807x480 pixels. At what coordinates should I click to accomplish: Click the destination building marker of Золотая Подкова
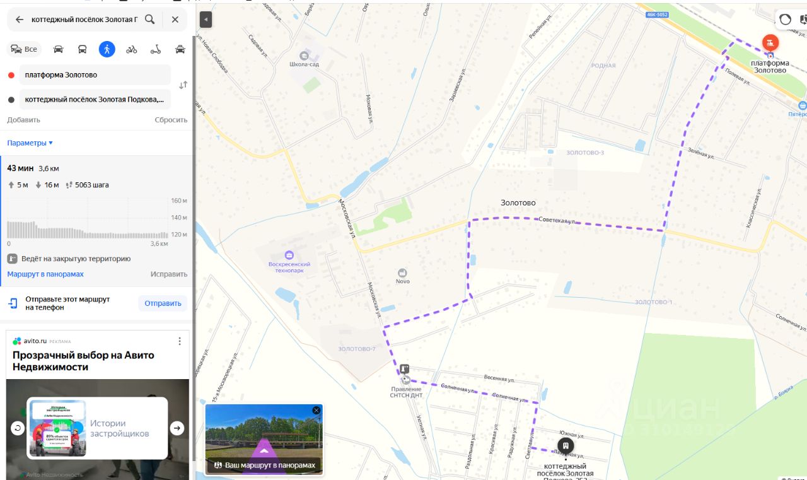click(566, 446)
